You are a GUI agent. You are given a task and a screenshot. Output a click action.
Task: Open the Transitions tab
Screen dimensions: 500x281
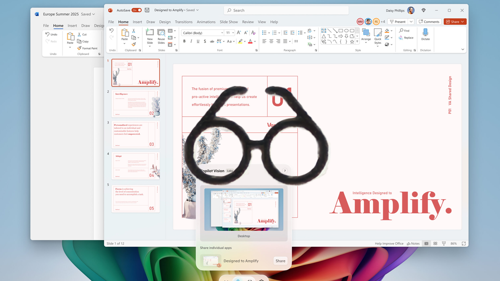coord(184,22)
